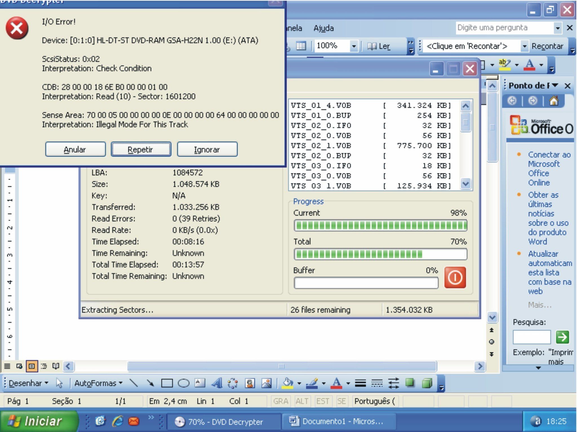Open the task pane 'Ponto de' title dropdown

555,85
